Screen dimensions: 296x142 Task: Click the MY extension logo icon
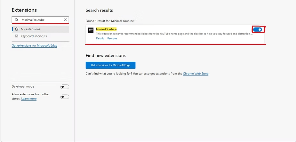click(91, 30)
